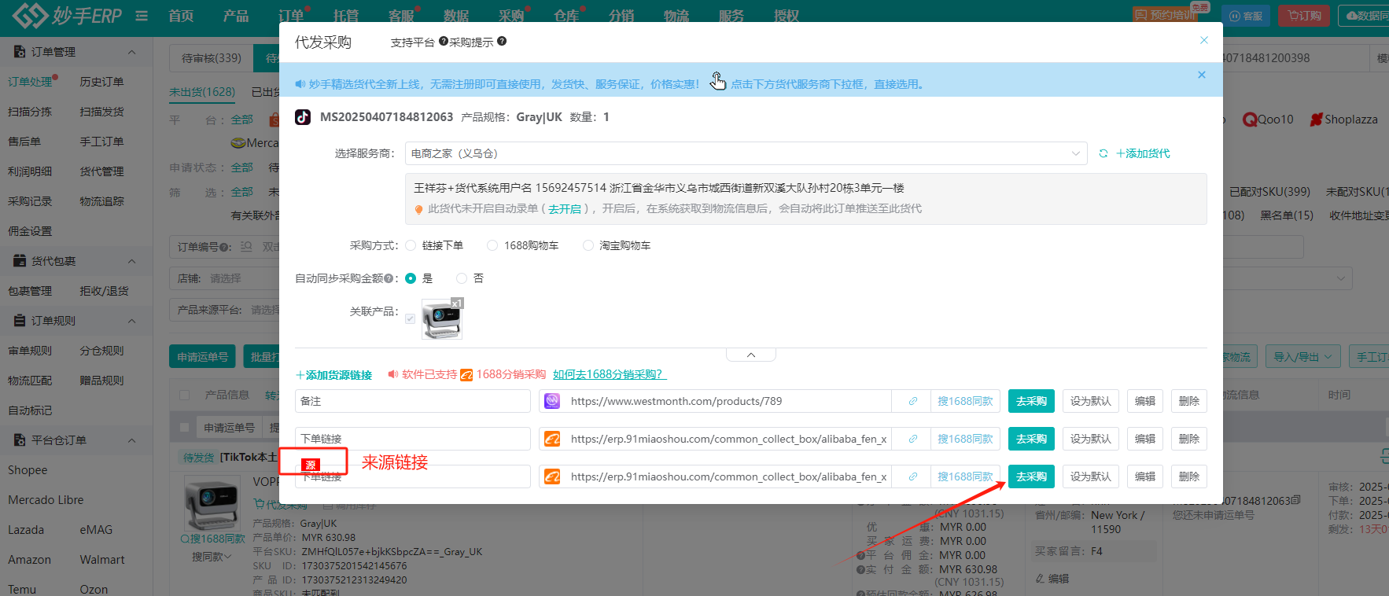Collapse the 平台仓订单 sidebar section

click(x=131, y=440)
